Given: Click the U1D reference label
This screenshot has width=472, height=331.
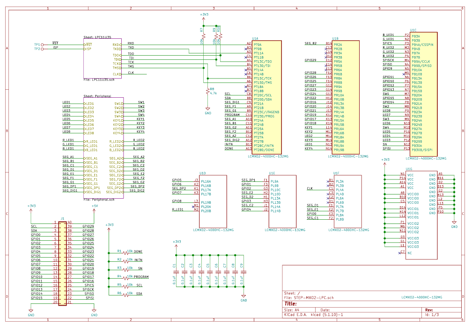Looking at the screenshot, I should pos(202,173).
